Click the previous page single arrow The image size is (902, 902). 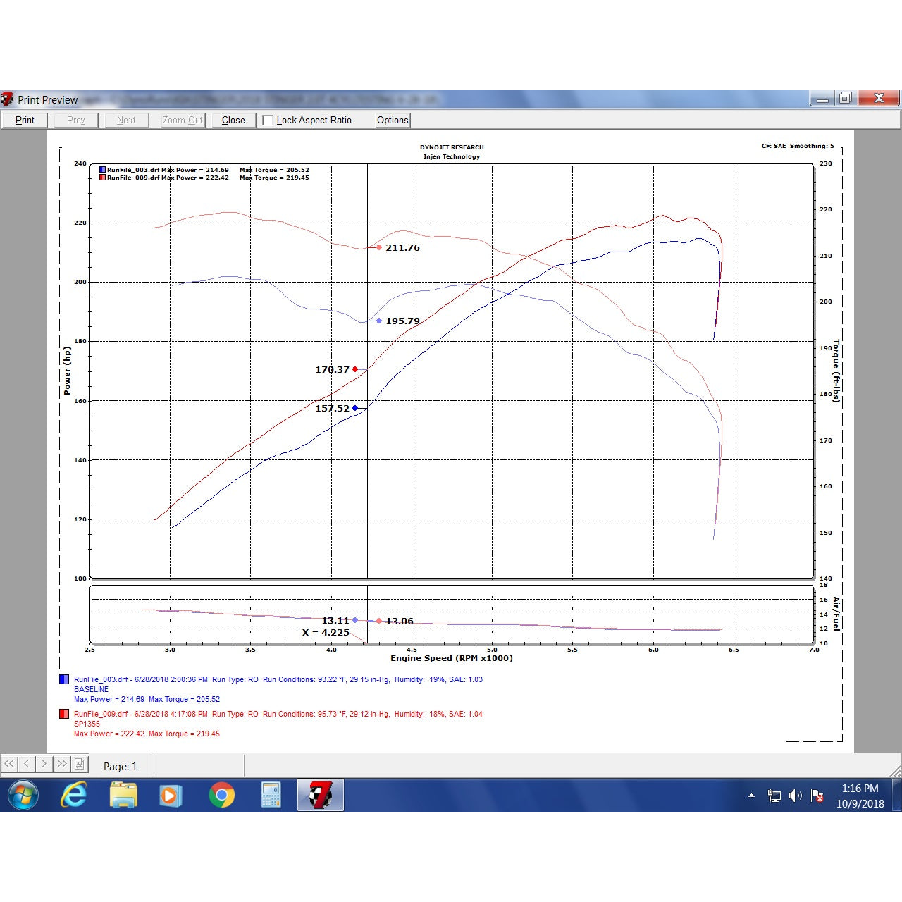click(x=27, y=764)
